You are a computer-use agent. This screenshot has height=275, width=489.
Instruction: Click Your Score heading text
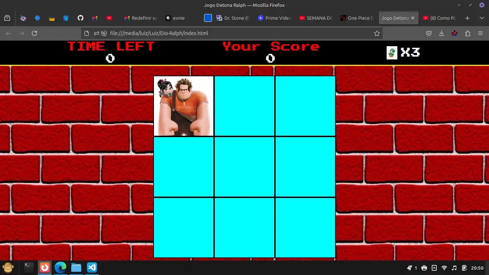coord(271,46)
